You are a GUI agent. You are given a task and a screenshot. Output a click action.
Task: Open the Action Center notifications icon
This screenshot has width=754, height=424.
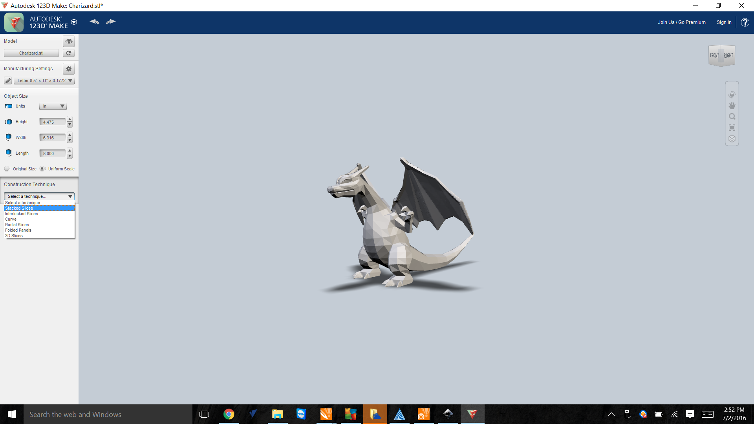690,414
